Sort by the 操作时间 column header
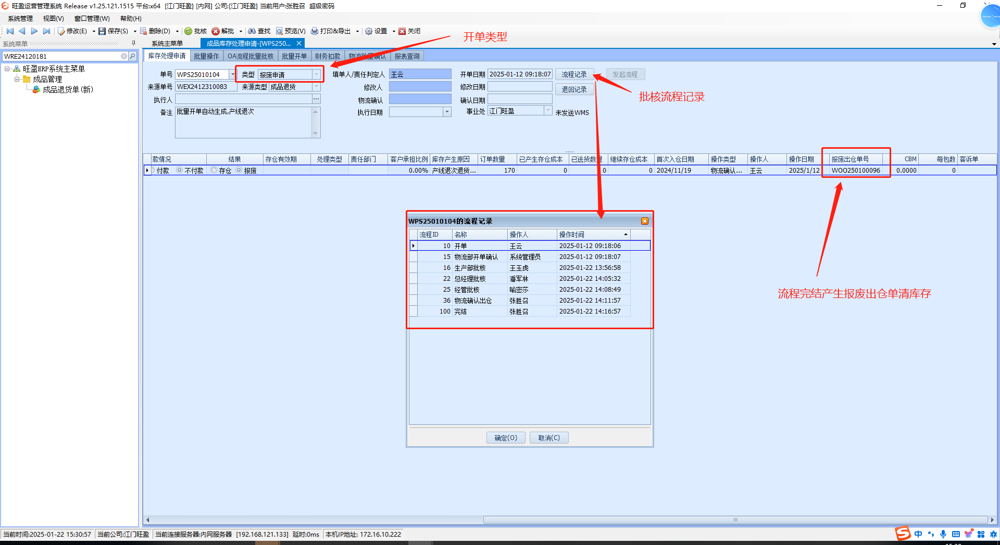The image size is (1000, 545). pos(593,235)
